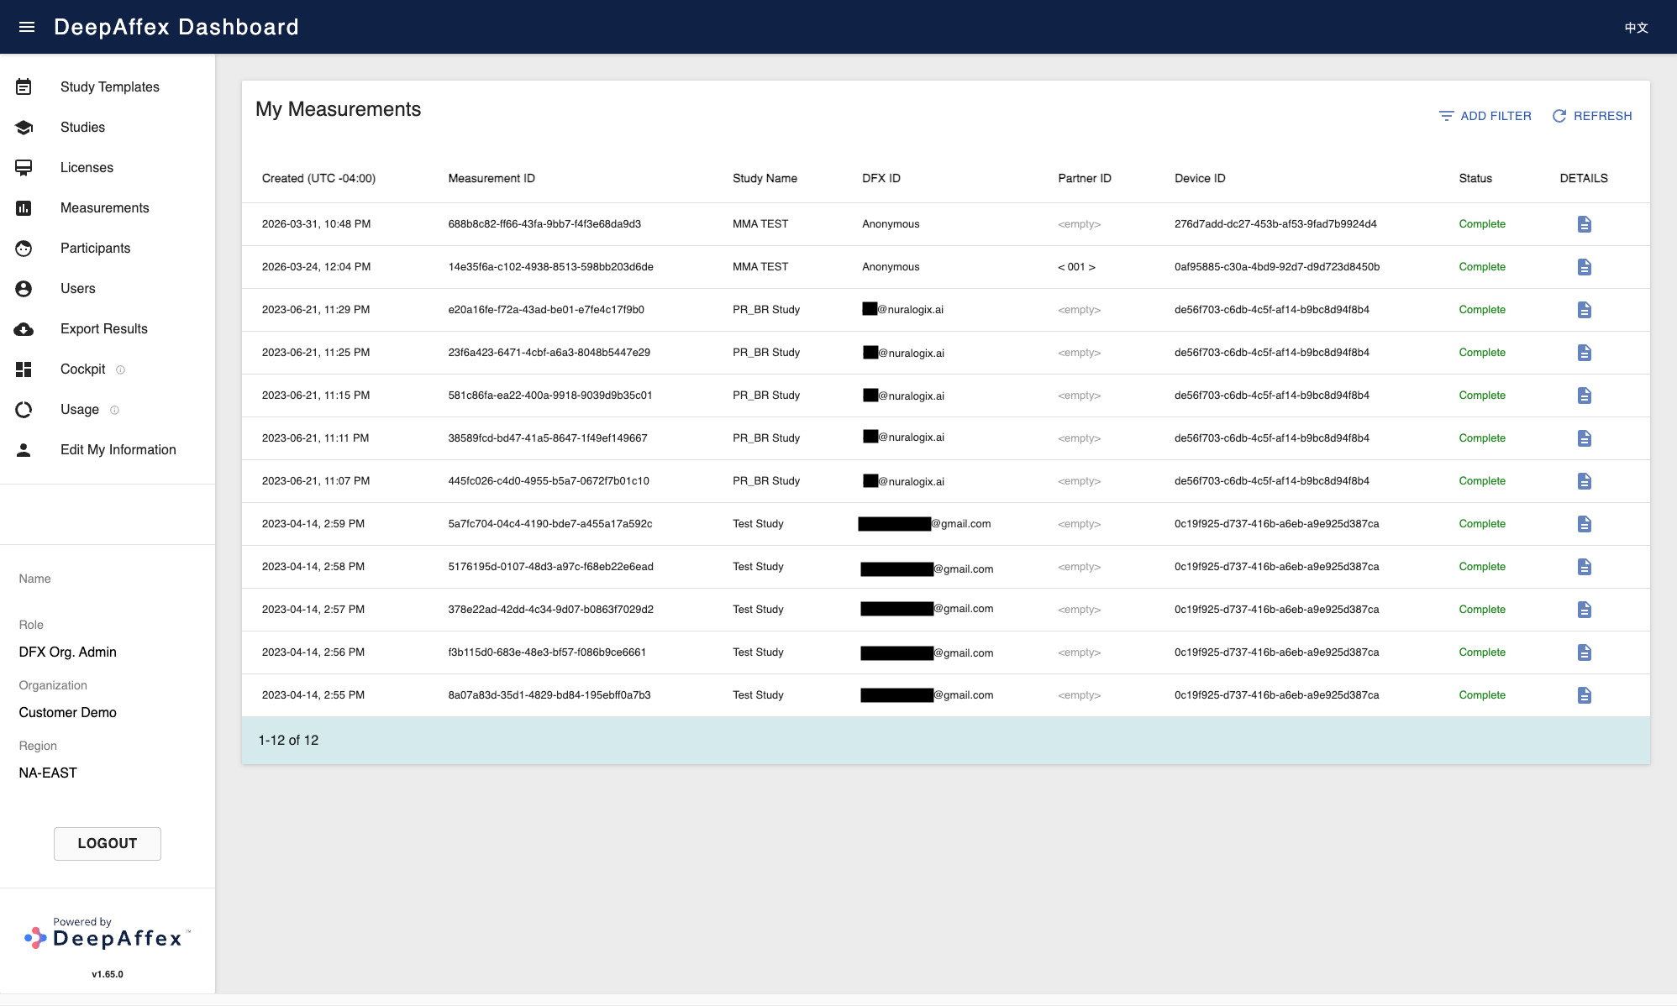Switch language to 中文

click(1636, 28)
